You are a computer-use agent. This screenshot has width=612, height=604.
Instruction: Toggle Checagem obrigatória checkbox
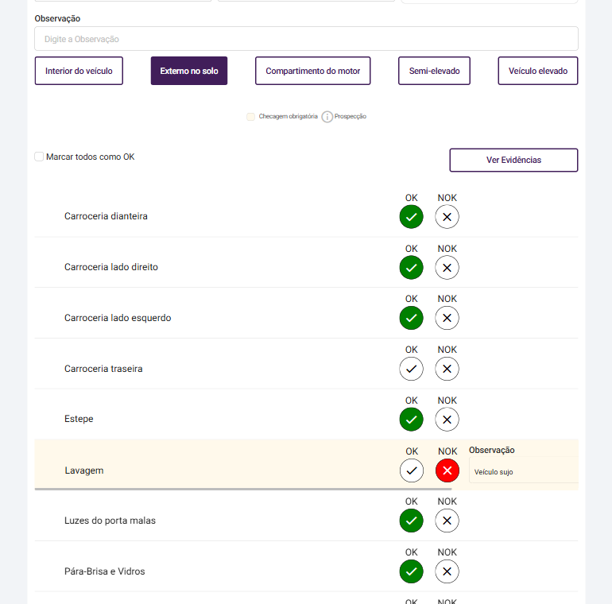[x=251, y=117]
